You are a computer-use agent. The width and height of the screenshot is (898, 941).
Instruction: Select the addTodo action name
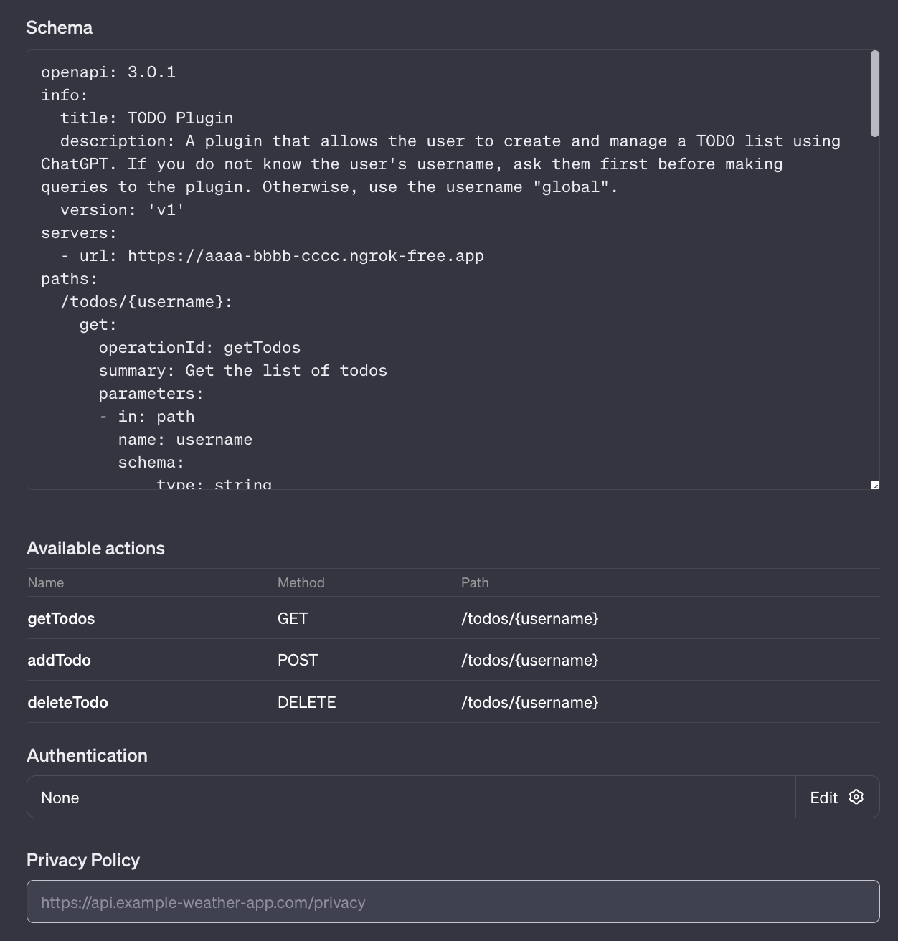60,660
